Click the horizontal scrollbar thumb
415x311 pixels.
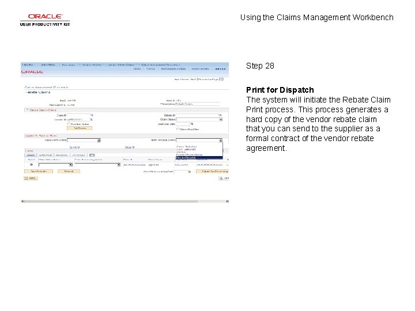(111, 201)
